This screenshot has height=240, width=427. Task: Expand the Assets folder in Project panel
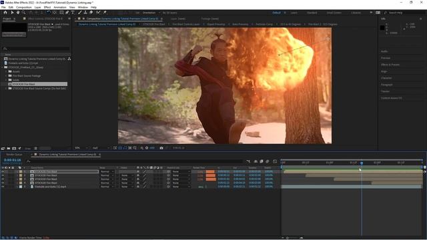click(x=6, y=71)
